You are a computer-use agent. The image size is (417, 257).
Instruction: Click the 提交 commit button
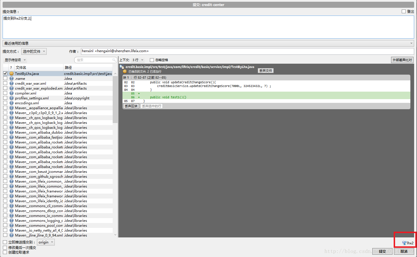coord(382,251)
